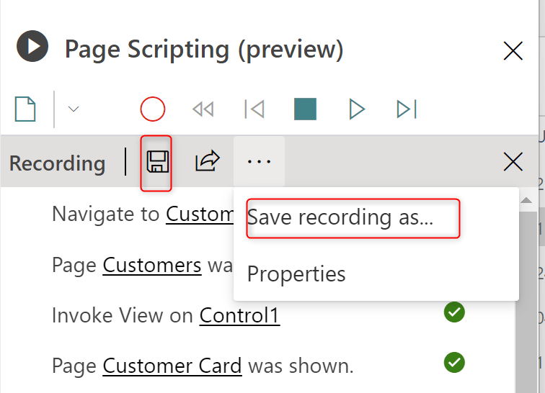Close the Recording section with X
The width and height of the screenshot is (545, 393).
pos(513,163)
